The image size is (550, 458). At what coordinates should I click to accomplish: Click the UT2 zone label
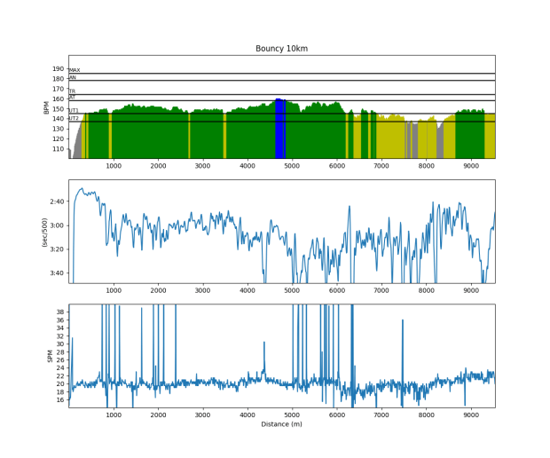[74, 118]
